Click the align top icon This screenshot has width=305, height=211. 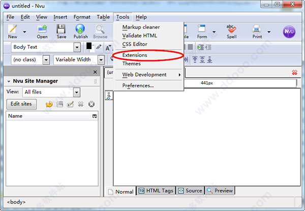[195, 59]
